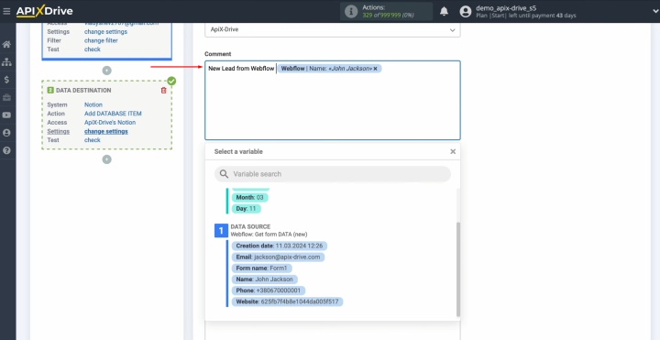
Task: Click the user avatar icon
Action: coord(465,12)
